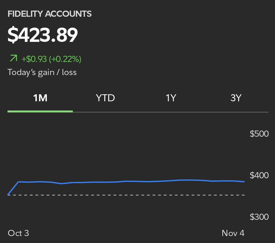Click the blue line's corner after the initial rise
This screenshot has height=243, width=275.
pyautogui.click(x=18, y=182)
